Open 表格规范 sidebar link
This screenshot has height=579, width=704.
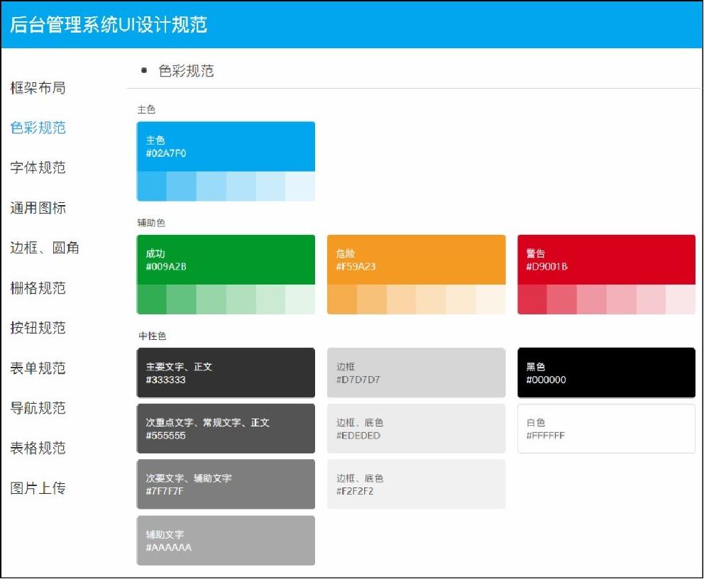point(38,448)
